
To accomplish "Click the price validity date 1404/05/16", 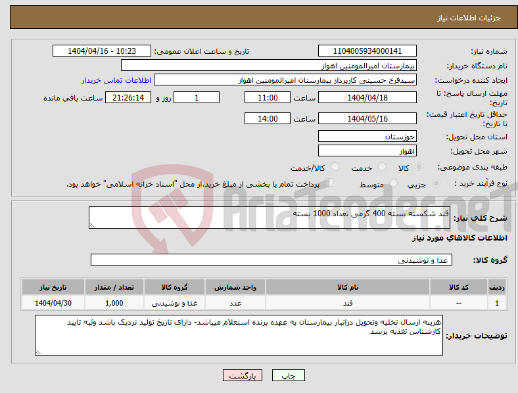I will click(x=367, y=118).
